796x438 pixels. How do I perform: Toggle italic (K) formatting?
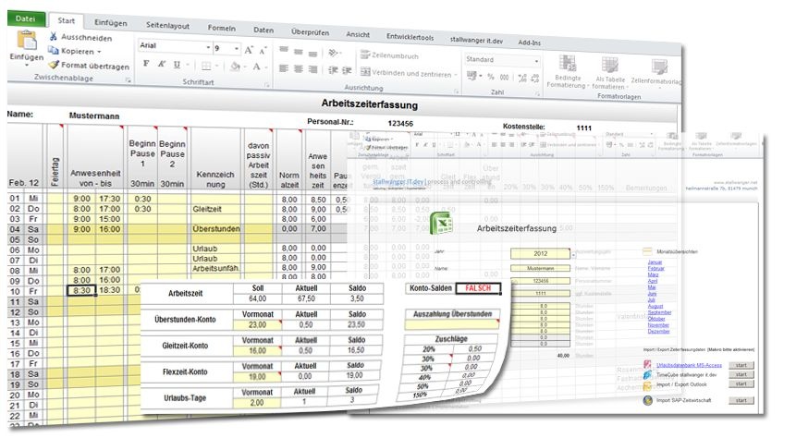161,64
